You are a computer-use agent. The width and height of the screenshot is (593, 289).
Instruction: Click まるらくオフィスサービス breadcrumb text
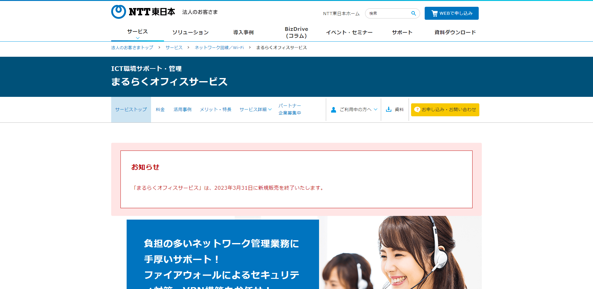[281, 47]
